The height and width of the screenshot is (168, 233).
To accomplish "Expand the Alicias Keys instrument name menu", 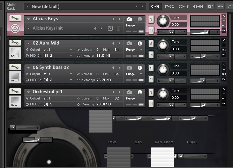I will pos(28,19).
